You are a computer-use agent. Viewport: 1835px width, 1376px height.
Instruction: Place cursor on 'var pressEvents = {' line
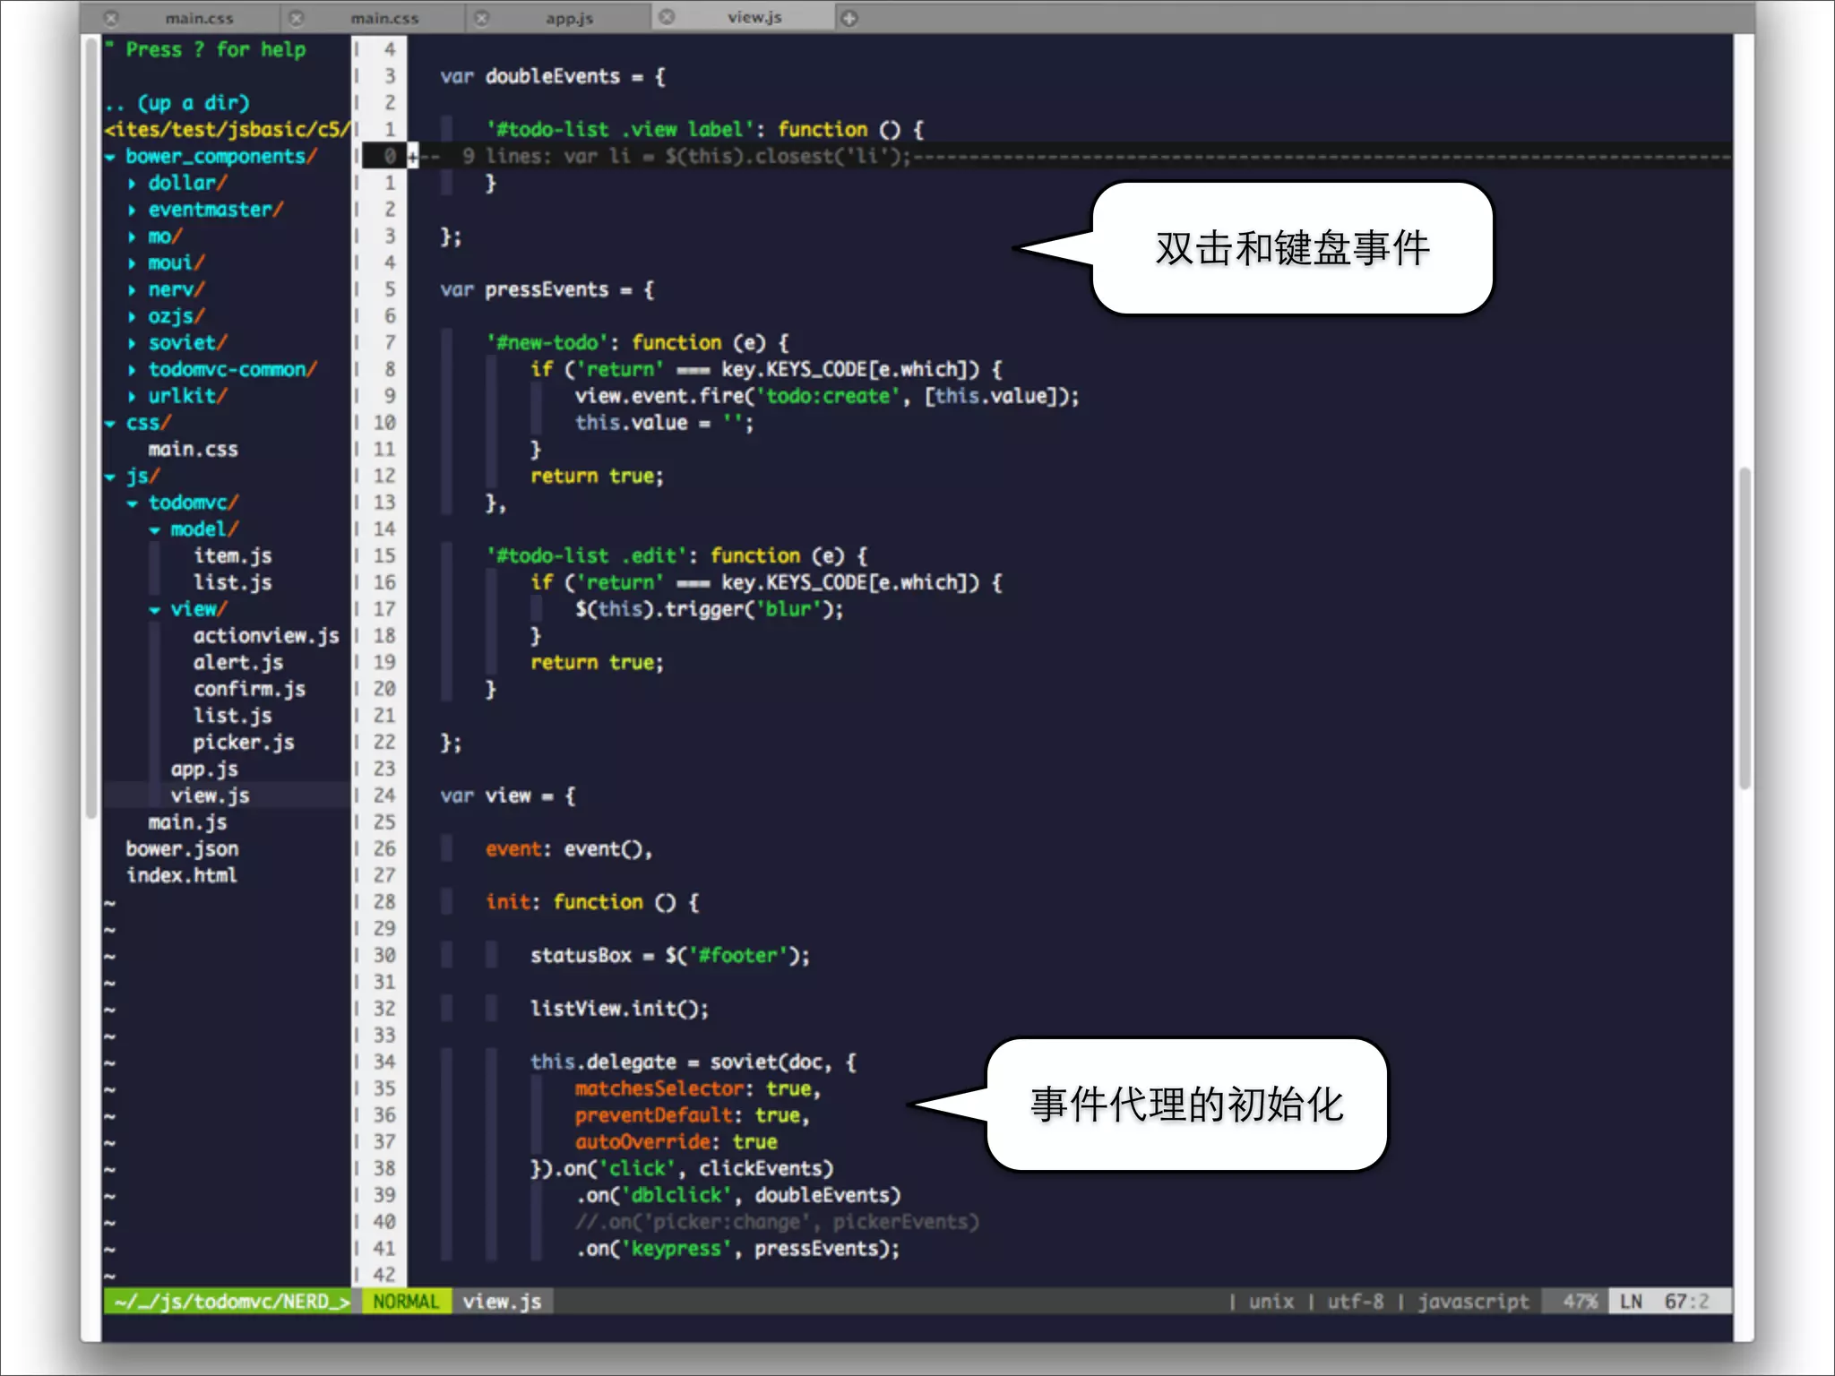tap(547, 290)
